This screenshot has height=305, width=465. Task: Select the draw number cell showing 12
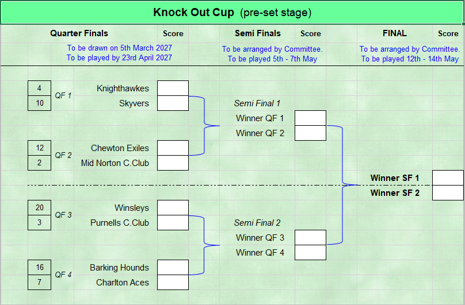[x=40, y=148]
